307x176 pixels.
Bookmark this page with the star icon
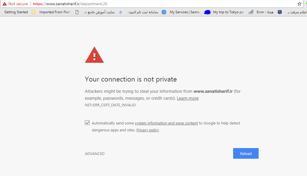pos(299,4)
